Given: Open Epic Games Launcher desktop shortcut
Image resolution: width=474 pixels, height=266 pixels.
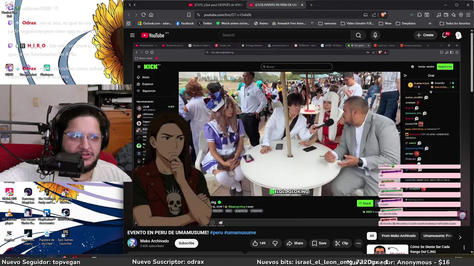Looking at the screenshot, I should coord(66,238).
